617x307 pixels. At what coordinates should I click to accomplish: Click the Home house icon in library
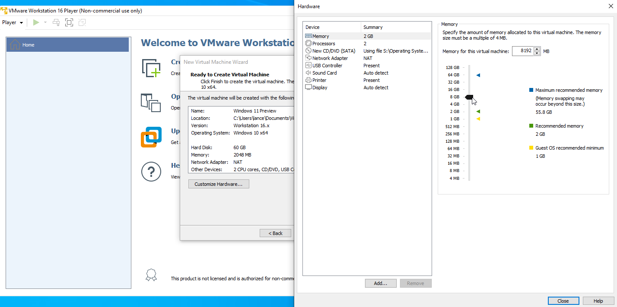pos(15,44)
